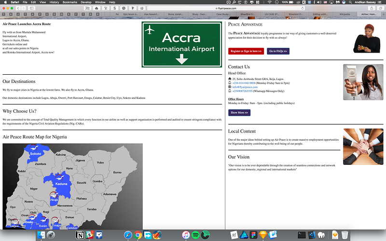Click the 'Our Destinations' heading
This screenshot has width=386, height=241.
(x=19, y=81)
